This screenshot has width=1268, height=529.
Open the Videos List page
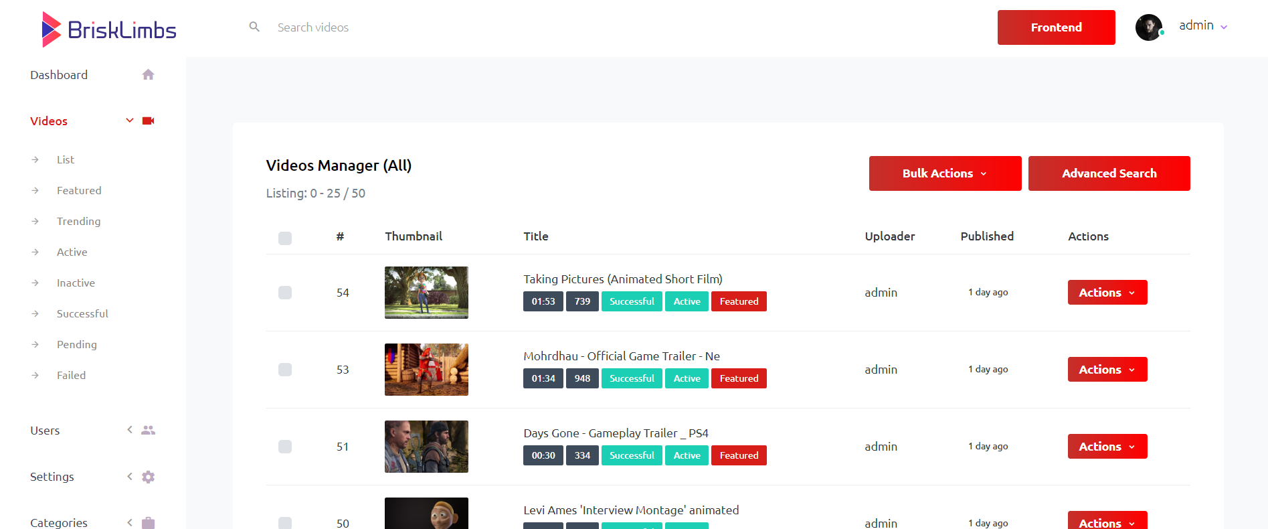[66, 159]
